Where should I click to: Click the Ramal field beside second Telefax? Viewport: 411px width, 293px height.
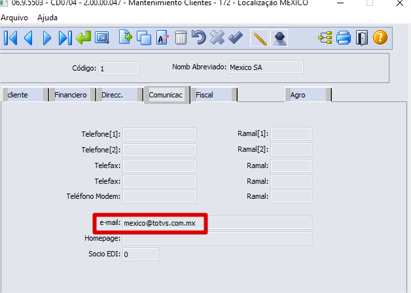[x=291, y=181]
